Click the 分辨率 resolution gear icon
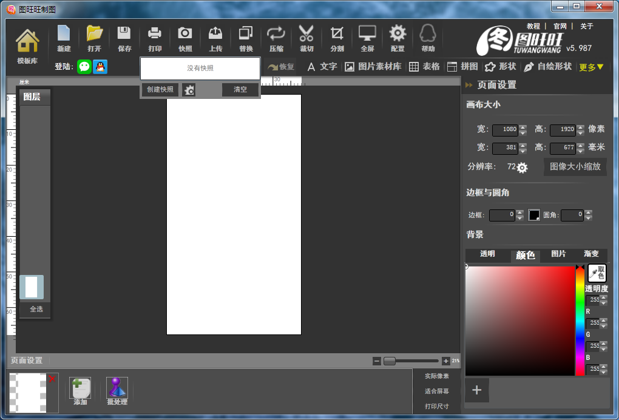This screenshot has height=420, width=619. pos(522,168)
